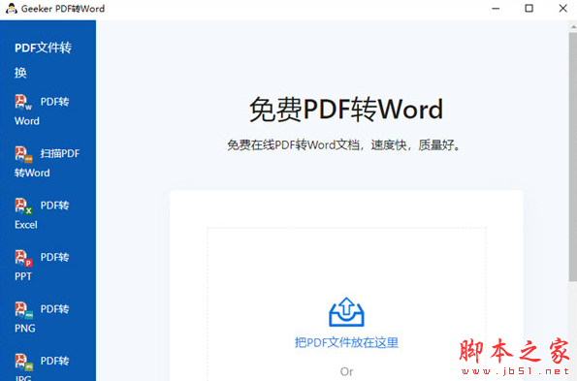The width and height of the screenshot is (577, 381).
Task: Click the Or text under the upload link
Action: point(346,371)
